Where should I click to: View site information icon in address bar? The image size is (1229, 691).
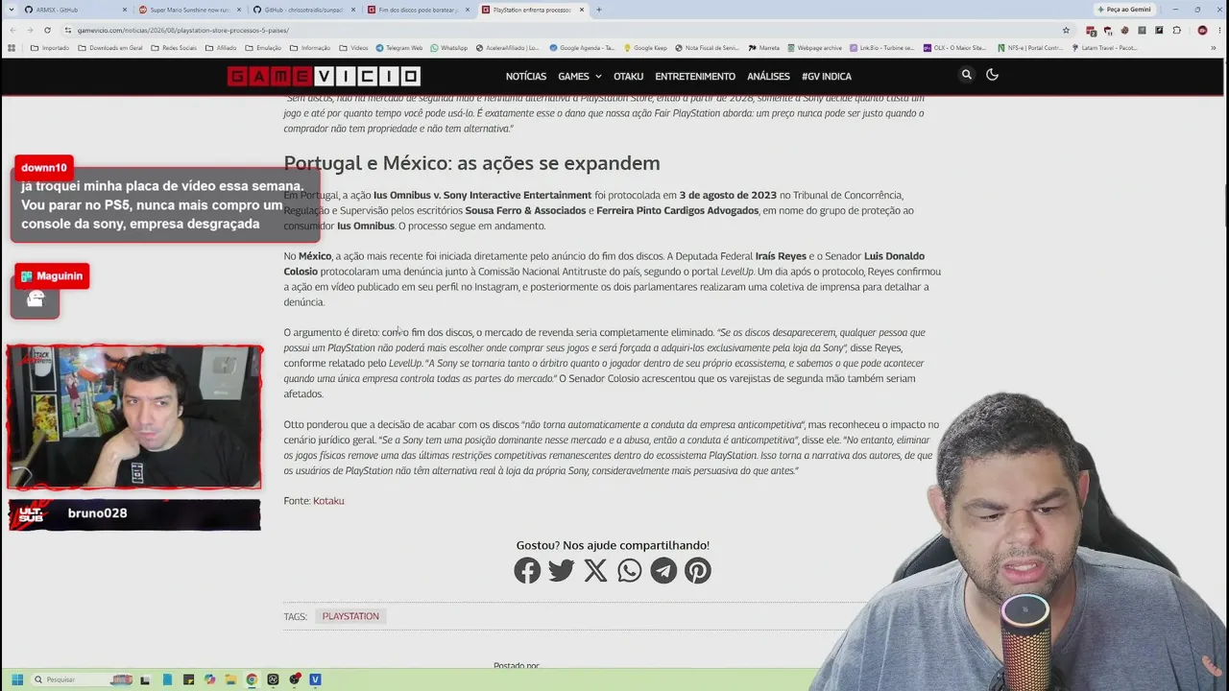click(68, 30)
